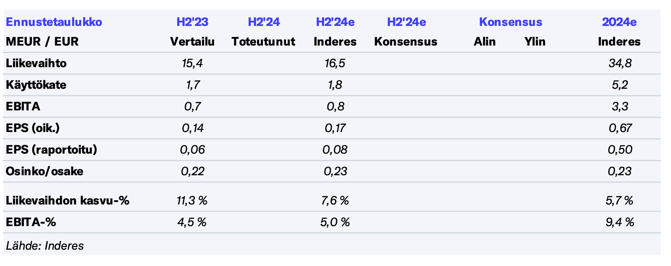Click the MEUR / EUR unit label
The width and height of the screenshot is (671, 266).
pyautogui.click(x=42, y=42)
